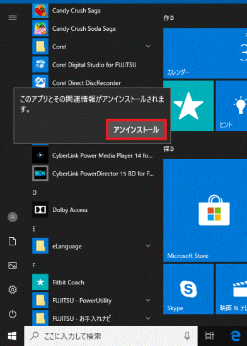Image resolution: width=247 pixels, height=346 pixels.
Task: Click the Power icon
Action: coord(13,314)
